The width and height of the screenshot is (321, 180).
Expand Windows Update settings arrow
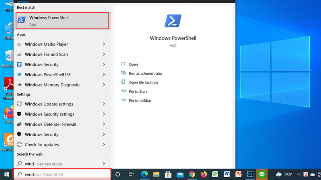point(104,104)
